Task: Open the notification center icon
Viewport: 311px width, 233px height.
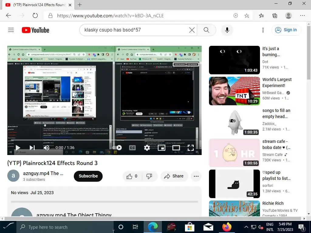Action: coord(302,227)
